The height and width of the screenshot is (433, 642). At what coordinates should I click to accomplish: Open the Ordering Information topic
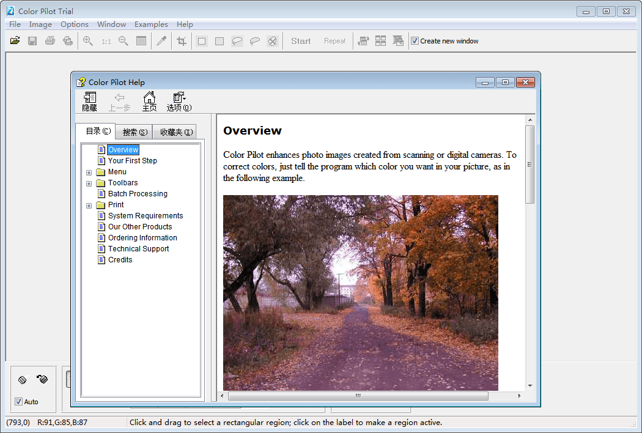[x=142, y=238]
